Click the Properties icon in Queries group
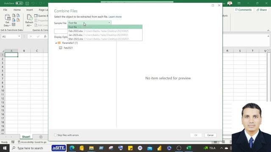 pyautogui.click(x=36, y=21)
